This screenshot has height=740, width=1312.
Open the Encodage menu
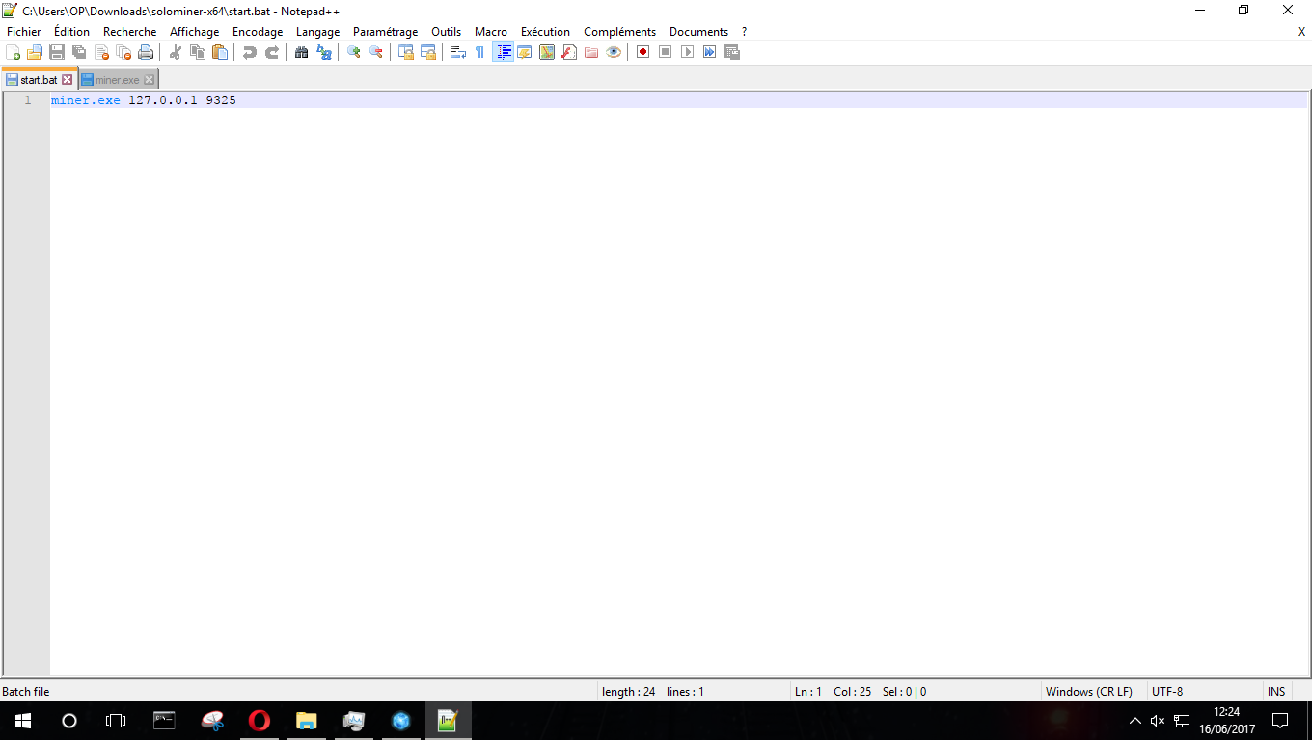click(x=258, y=32)
